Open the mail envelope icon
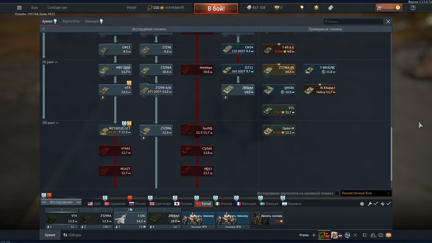 click(x=389, y=236)
